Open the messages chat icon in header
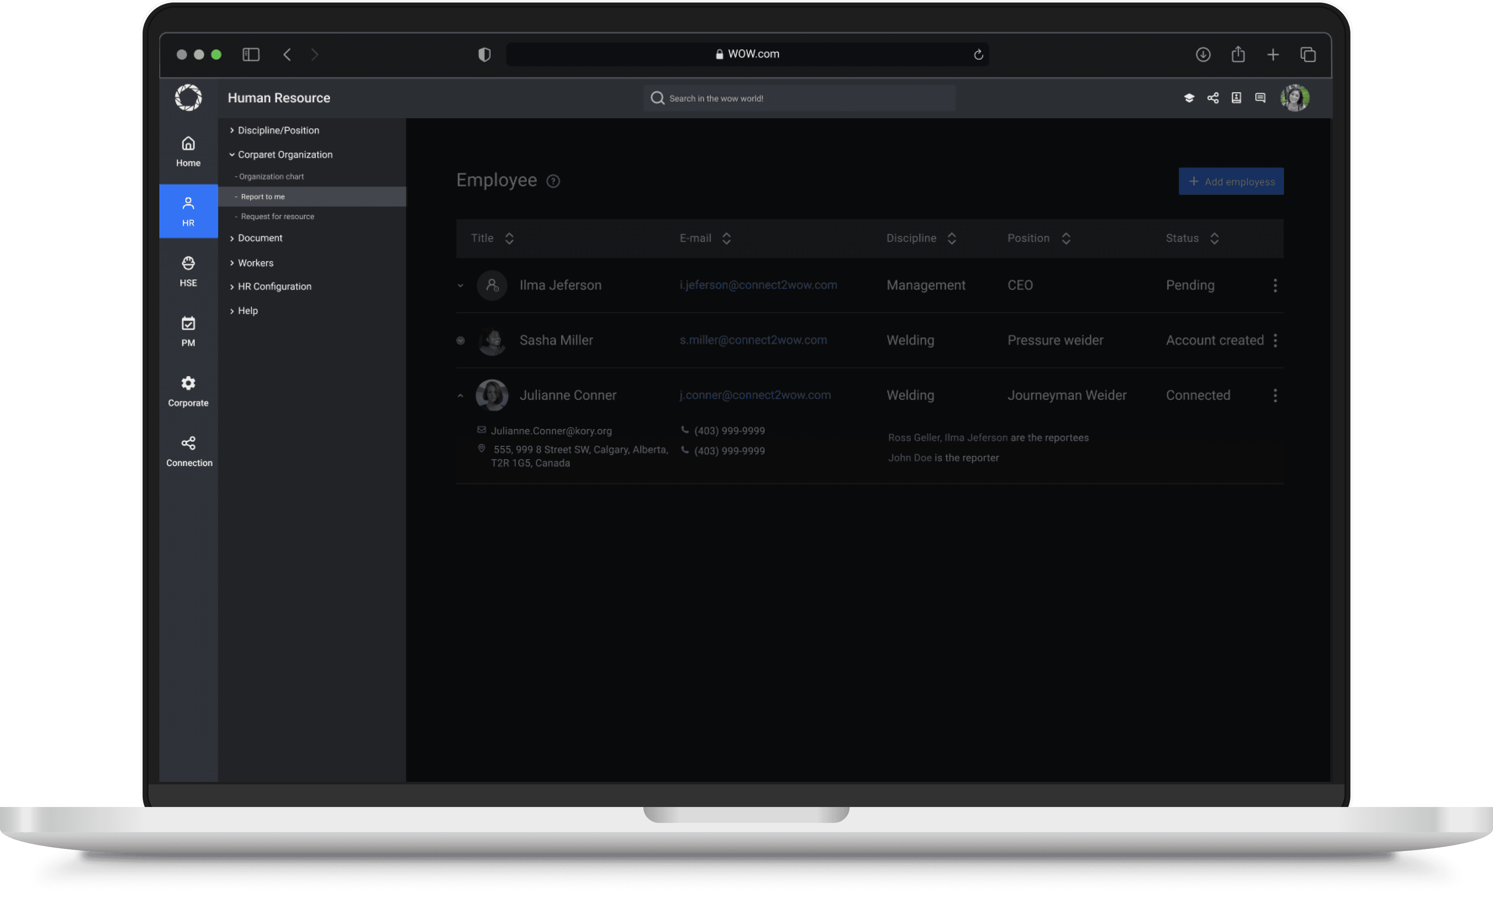The width and height of the screenshot is (1493, 900). point(1260,98)
